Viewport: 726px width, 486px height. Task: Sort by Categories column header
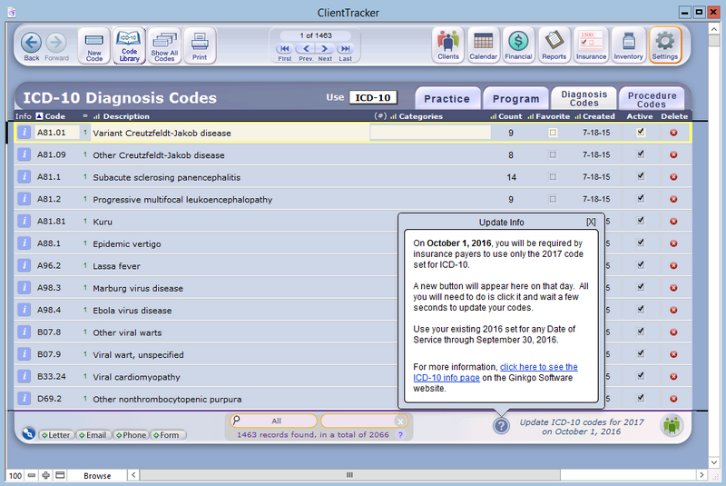417,116
